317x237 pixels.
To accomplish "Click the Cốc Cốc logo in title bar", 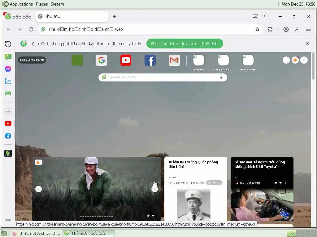I will point(17,16).
